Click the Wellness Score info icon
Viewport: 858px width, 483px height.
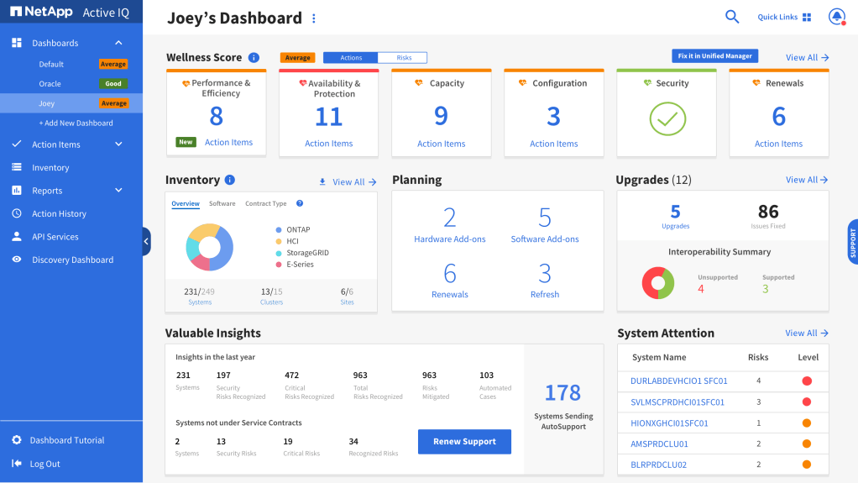[x=254, y=58]
